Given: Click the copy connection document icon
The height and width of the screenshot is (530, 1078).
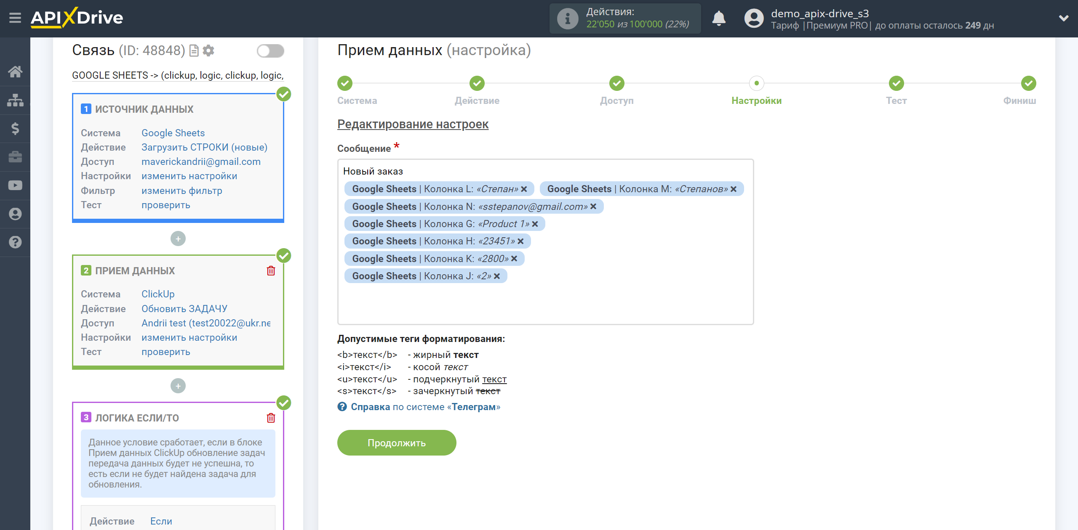Looking at the screenshot, I should pyautogui.click(x=194, y=51).
